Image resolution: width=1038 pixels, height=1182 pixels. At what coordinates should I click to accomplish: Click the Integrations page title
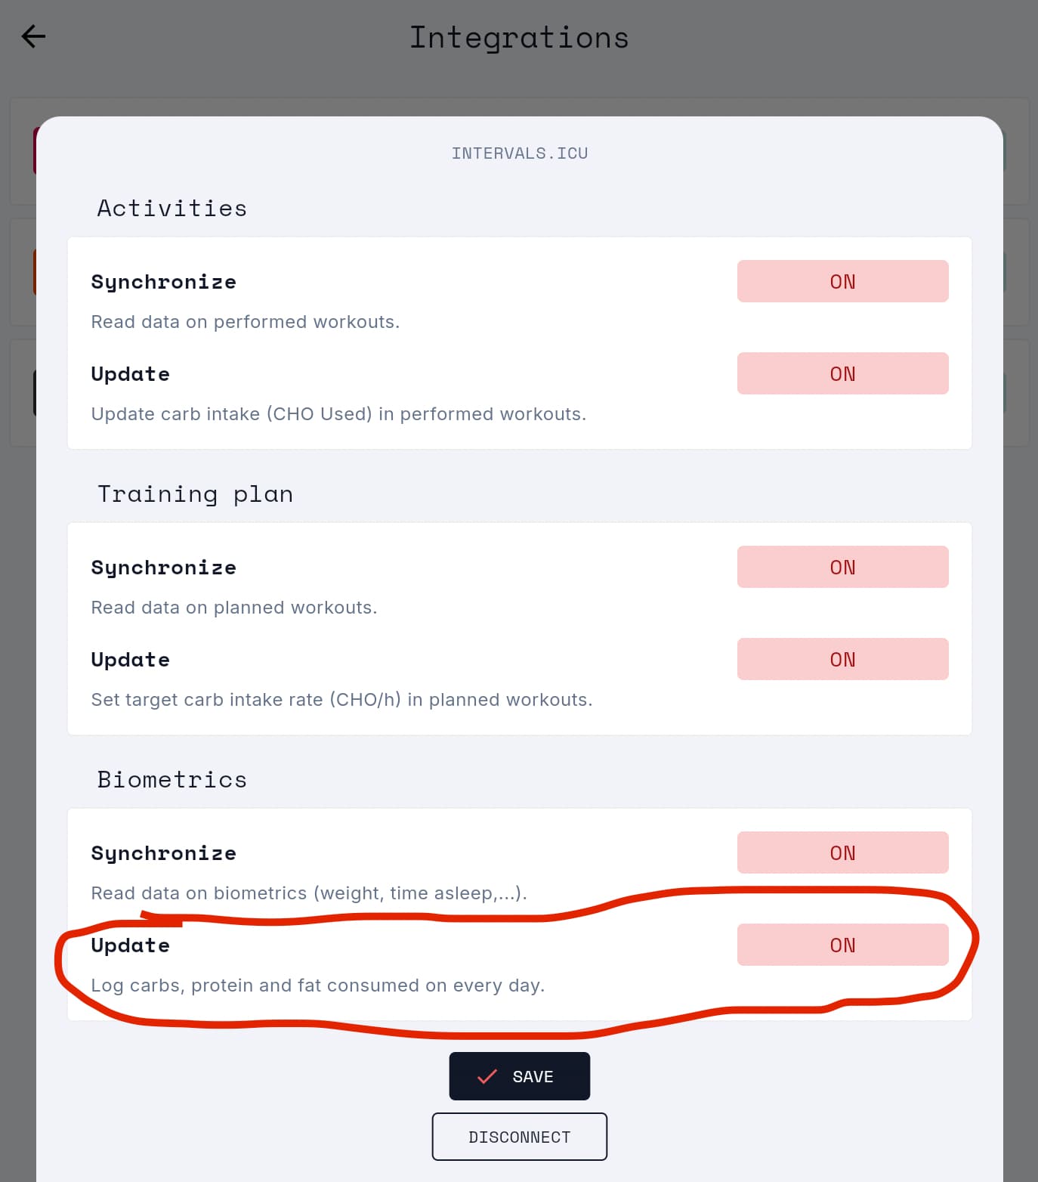[x=519, y=38]
